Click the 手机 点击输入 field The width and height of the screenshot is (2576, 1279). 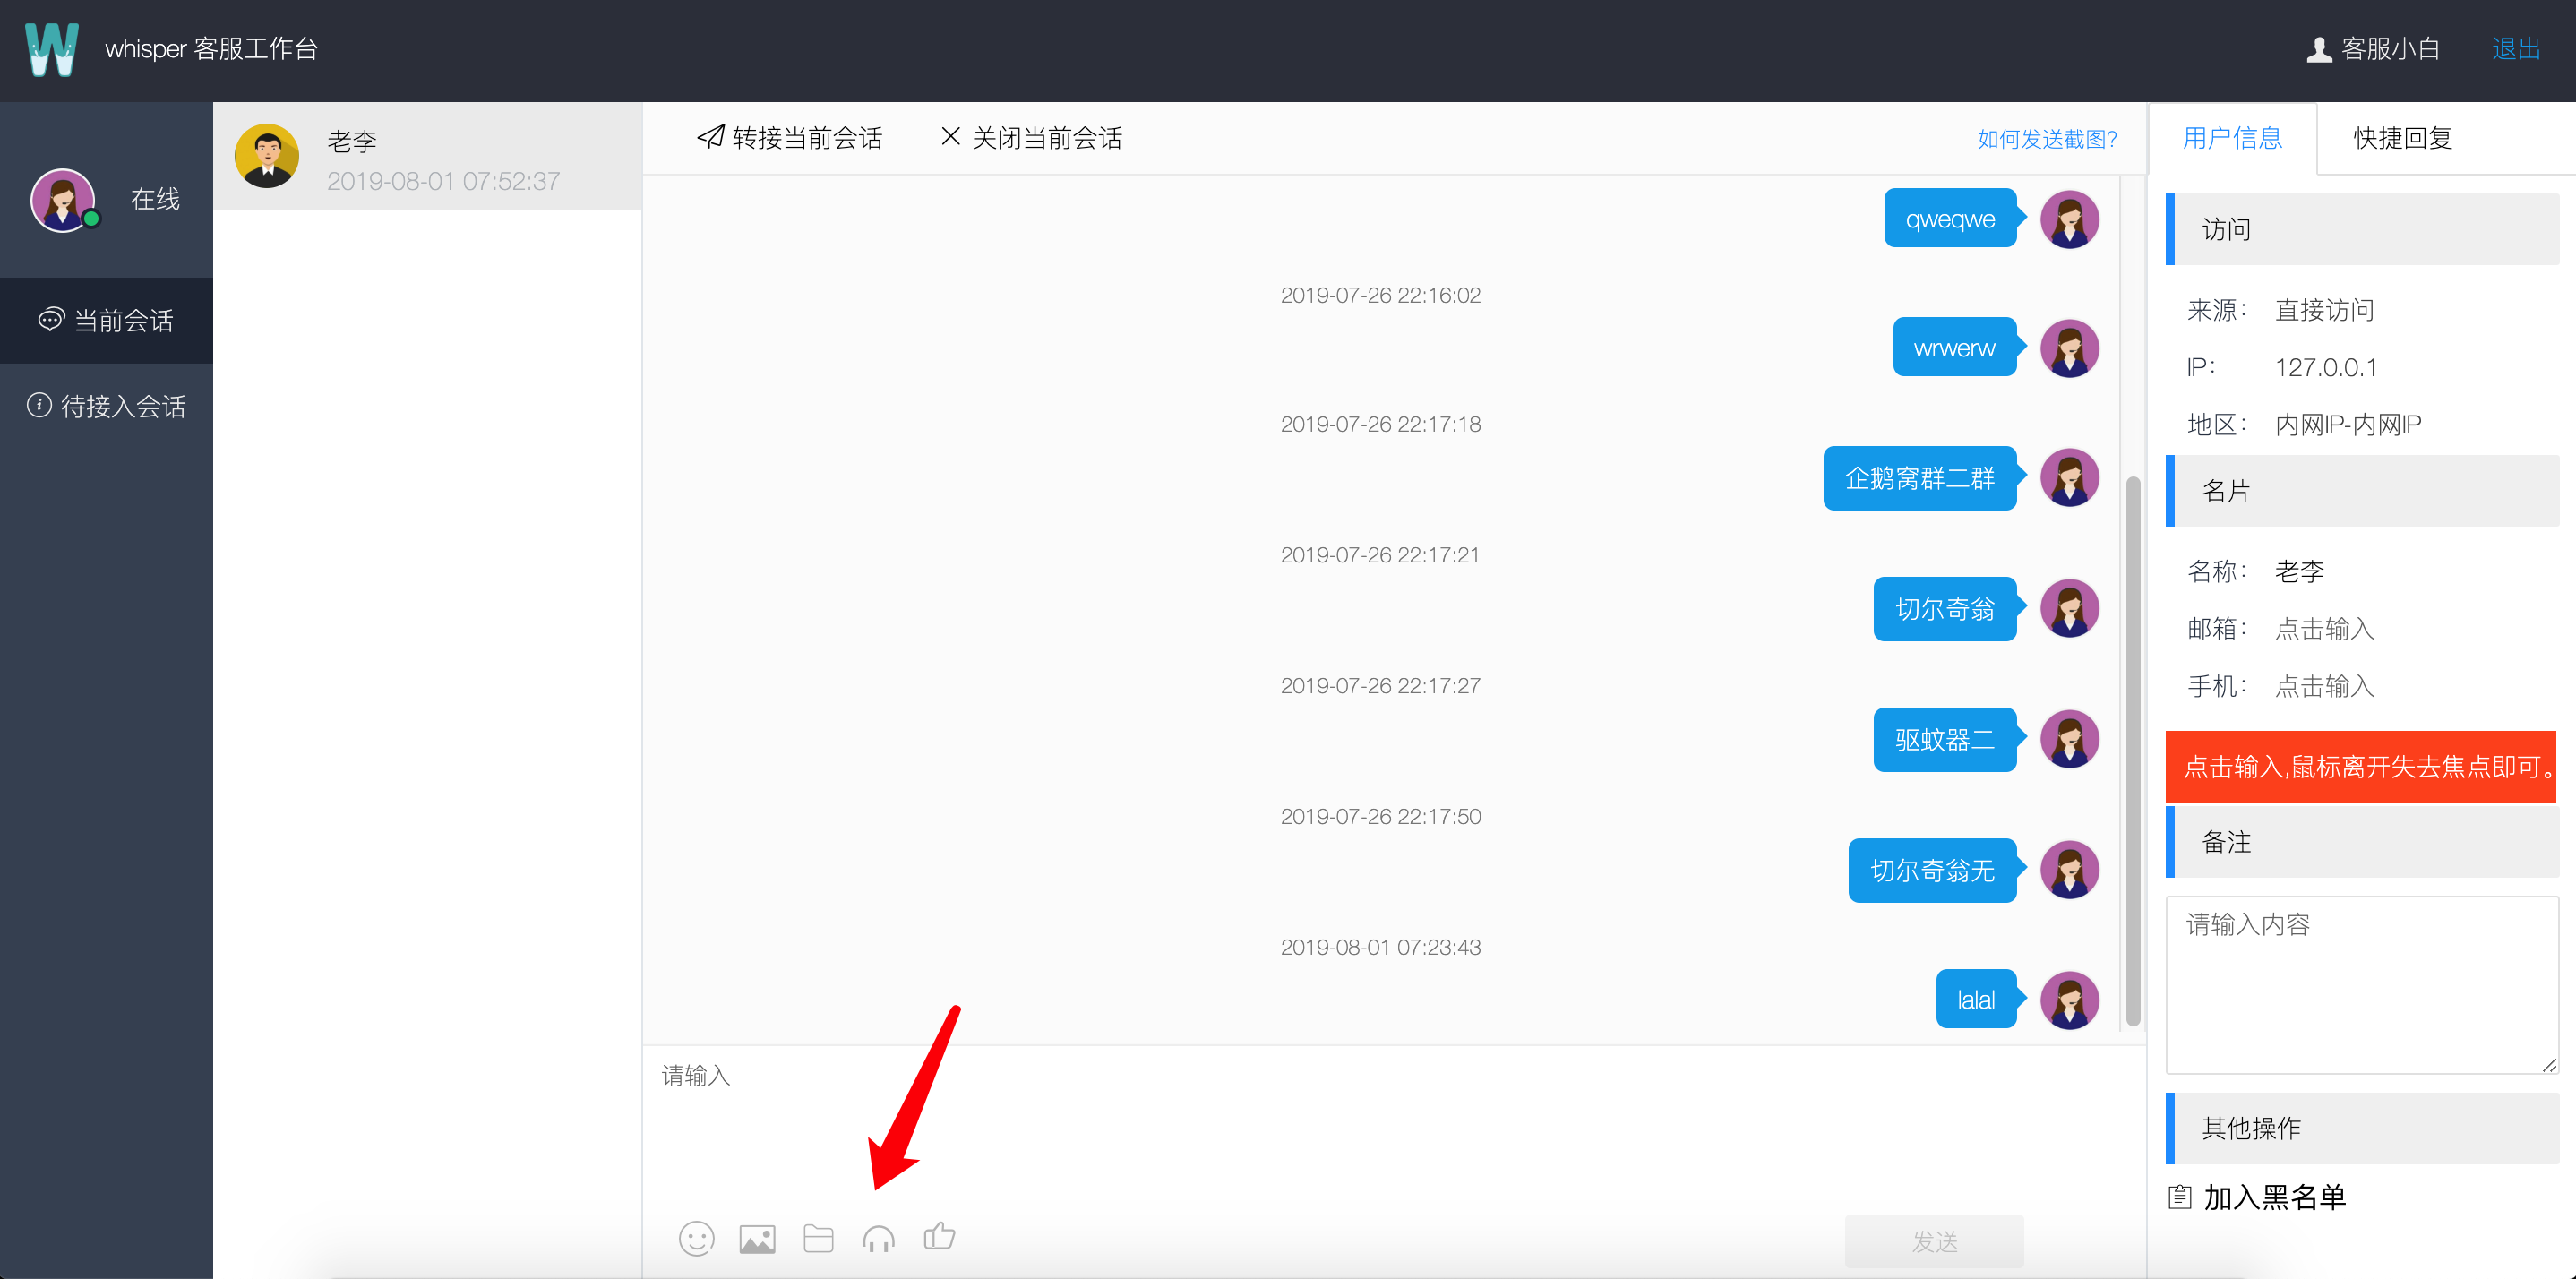[x=2324, y=686]
